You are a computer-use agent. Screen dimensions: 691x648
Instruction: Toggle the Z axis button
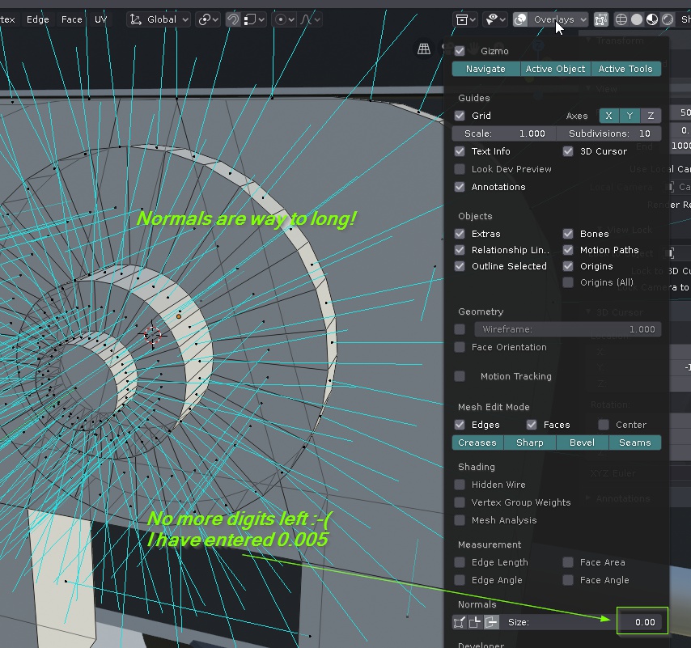pos(651,116)
